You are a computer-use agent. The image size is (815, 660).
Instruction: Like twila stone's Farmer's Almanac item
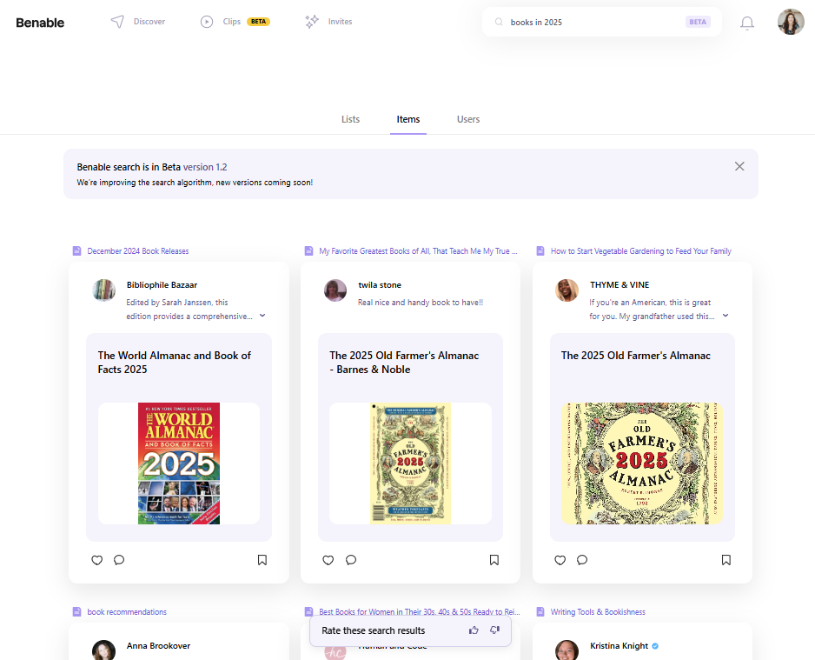[328, 560]
